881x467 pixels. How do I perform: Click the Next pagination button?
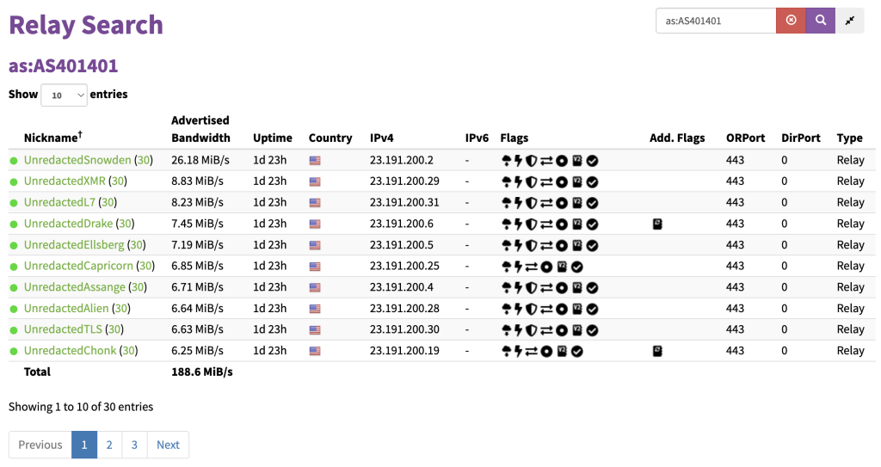point(168,445)
